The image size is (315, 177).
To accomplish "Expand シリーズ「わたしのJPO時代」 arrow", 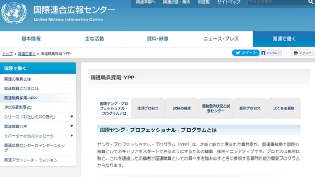I will 72,117.
